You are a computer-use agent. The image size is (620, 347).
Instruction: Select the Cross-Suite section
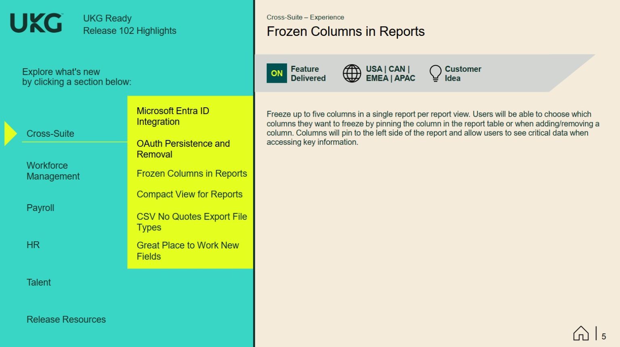click(50, 134)
